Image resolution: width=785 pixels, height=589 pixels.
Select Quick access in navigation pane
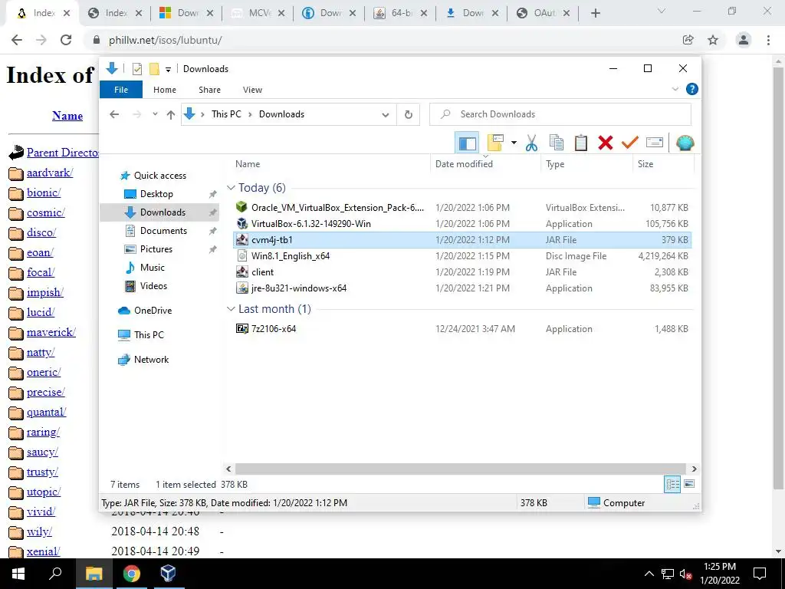(159, 176)
